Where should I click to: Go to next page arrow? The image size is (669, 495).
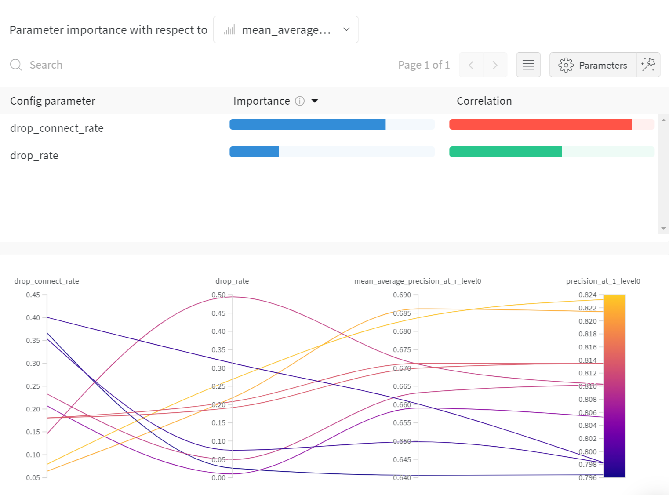coord(495,65)
